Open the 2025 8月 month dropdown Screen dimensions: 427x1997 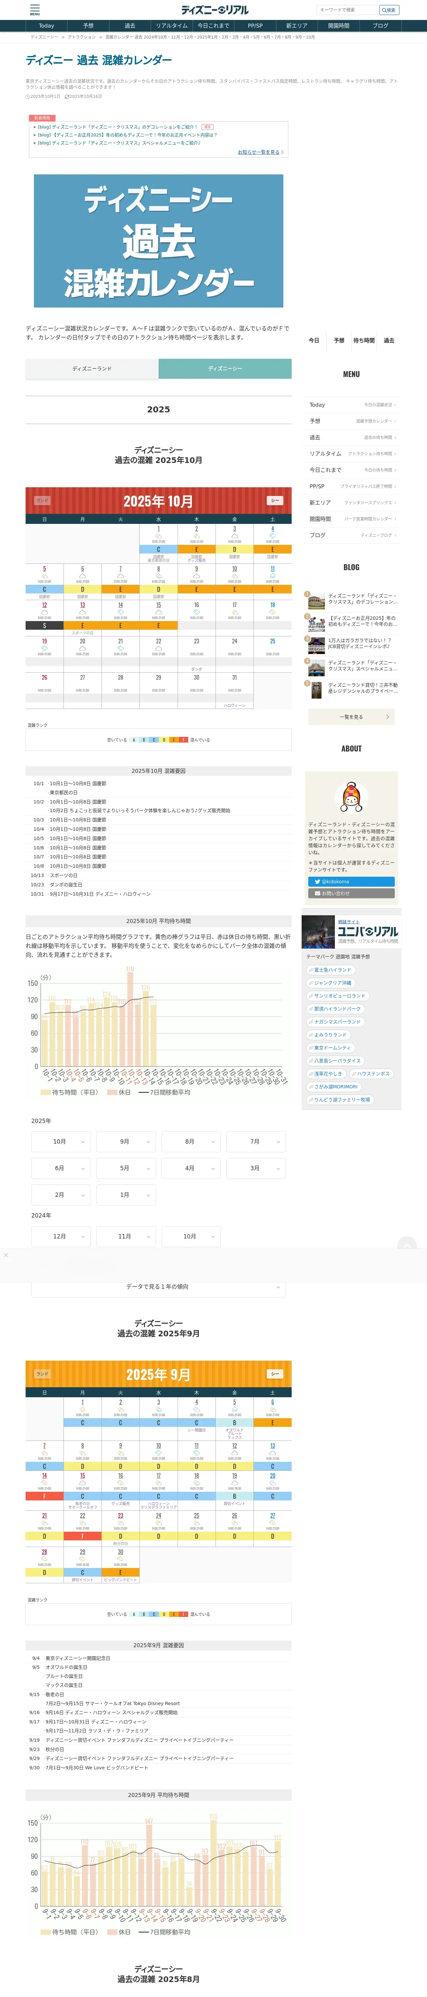click(x=191, y=1141)
